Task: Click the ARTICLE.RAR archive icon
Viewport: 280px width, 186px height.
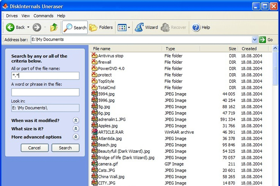Action: [x=94, y=132]
